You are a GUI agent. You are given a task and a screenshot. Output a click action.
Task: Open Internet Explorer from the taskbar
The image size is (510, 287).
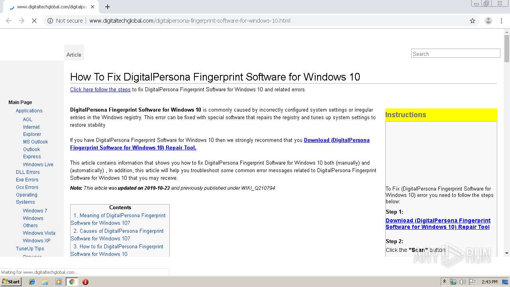(32, 282)
